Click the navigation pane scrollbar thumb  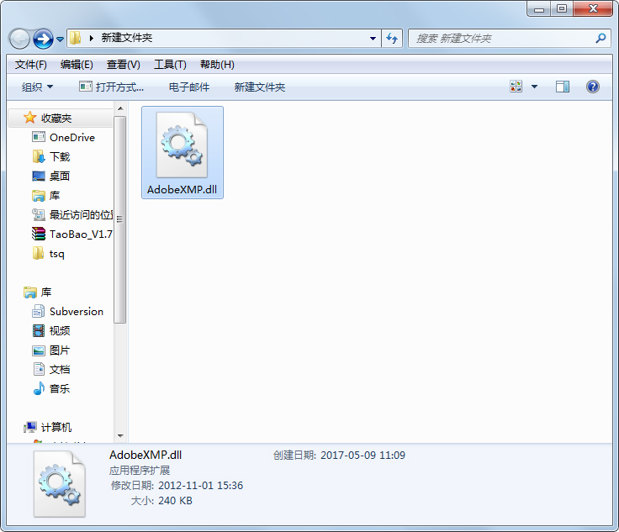pyautogui.click(x=119, y=219)
